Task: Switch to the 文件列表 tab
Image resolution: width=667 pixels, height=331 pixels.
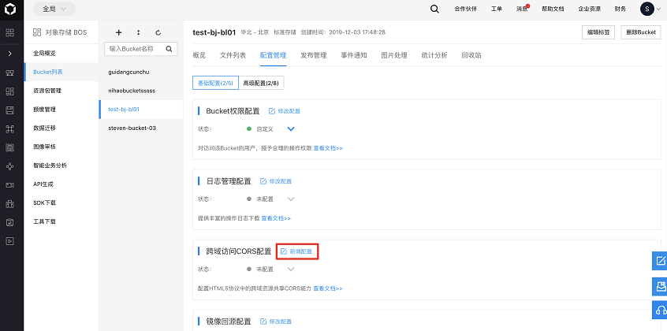Action: click(x=233, y=55)
